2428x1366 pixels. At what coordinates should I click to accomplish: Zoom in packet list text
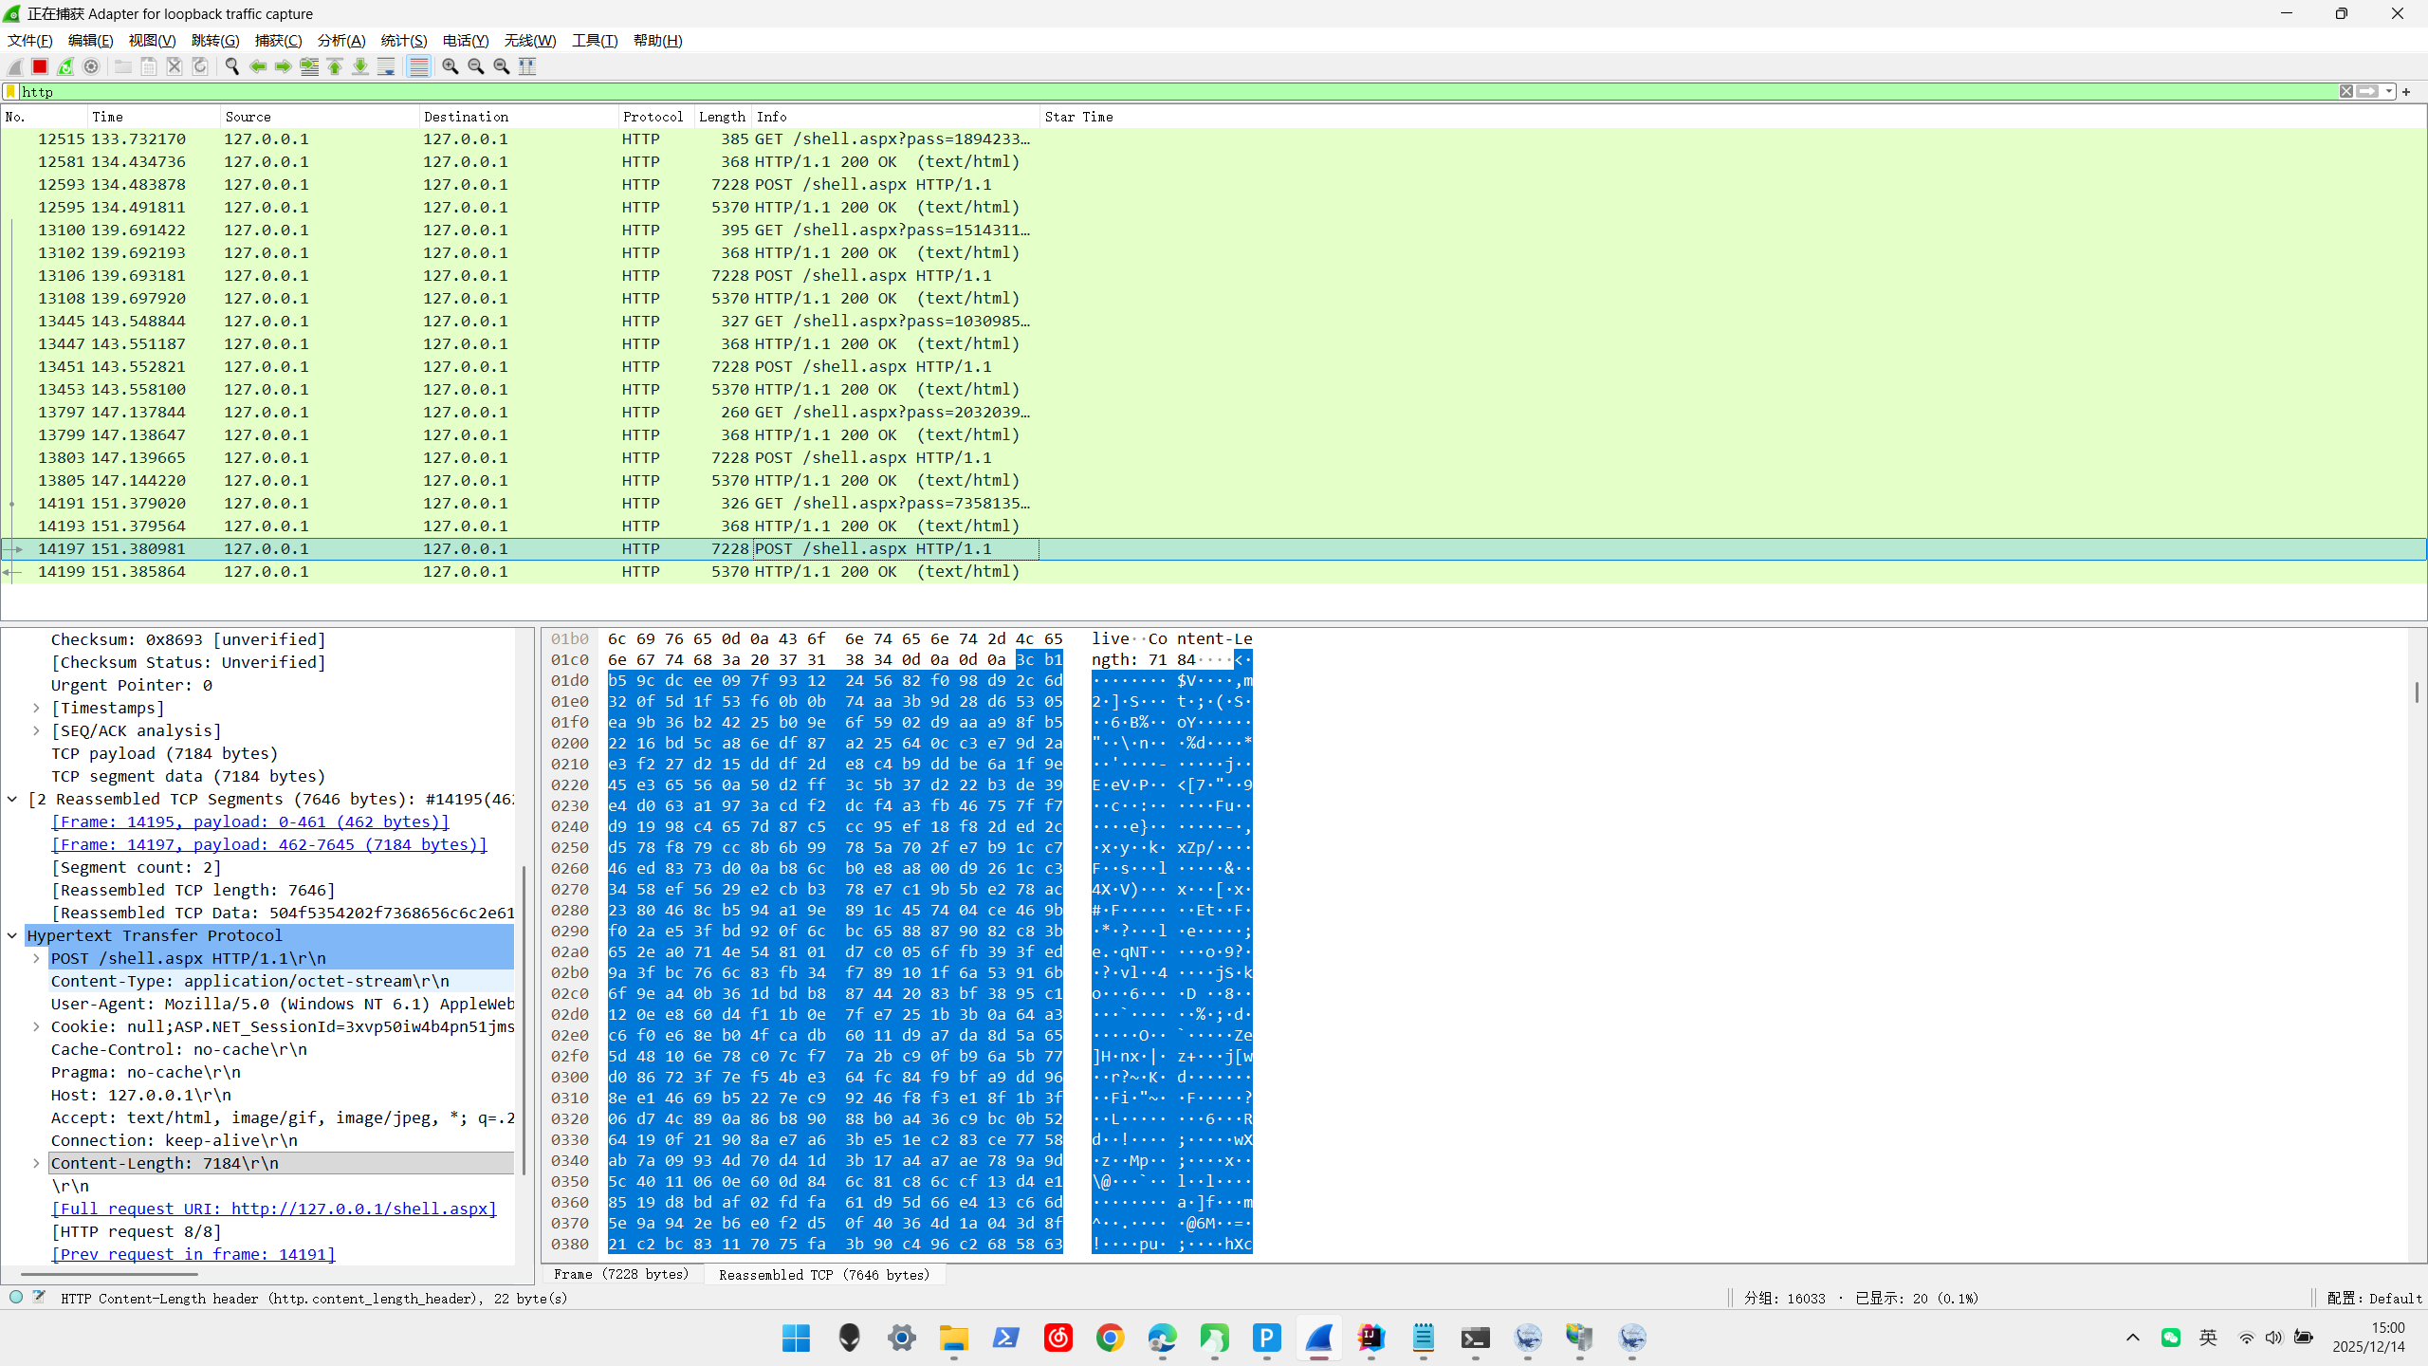coord(451,66)
